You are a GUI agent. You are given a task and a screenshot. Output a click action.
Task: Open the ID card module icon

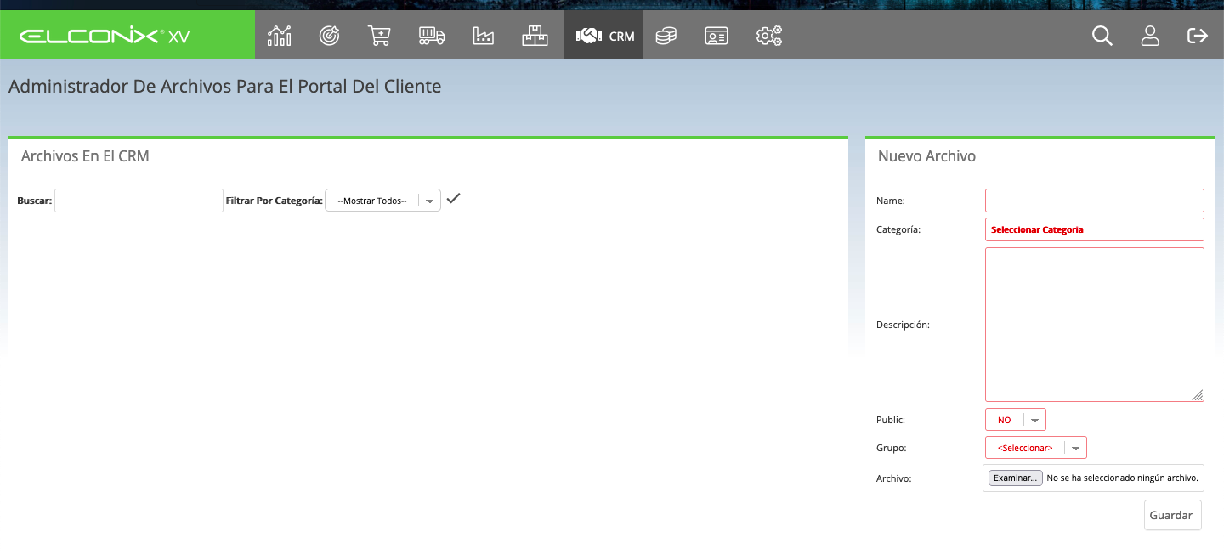click(x=717, y=36)
